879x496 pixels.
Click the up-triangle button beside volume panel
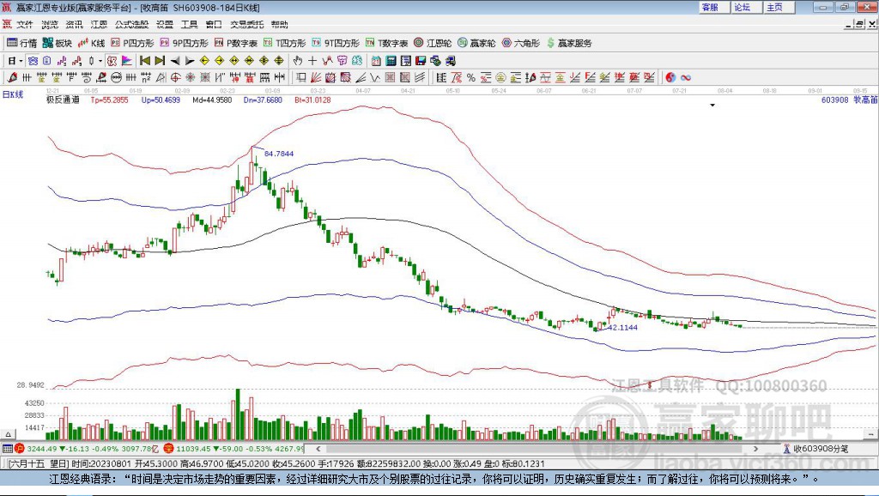(x=8, y=434)
